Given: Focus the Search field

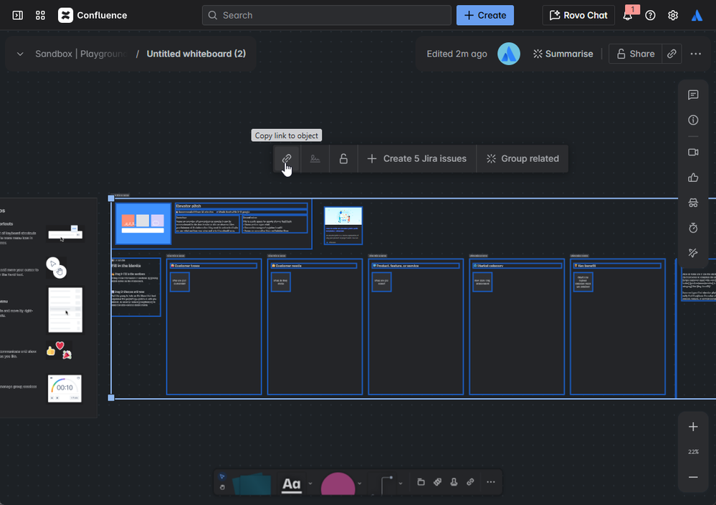Looking at the screenshot, I should pyautogui.click(x=327, y=15).
